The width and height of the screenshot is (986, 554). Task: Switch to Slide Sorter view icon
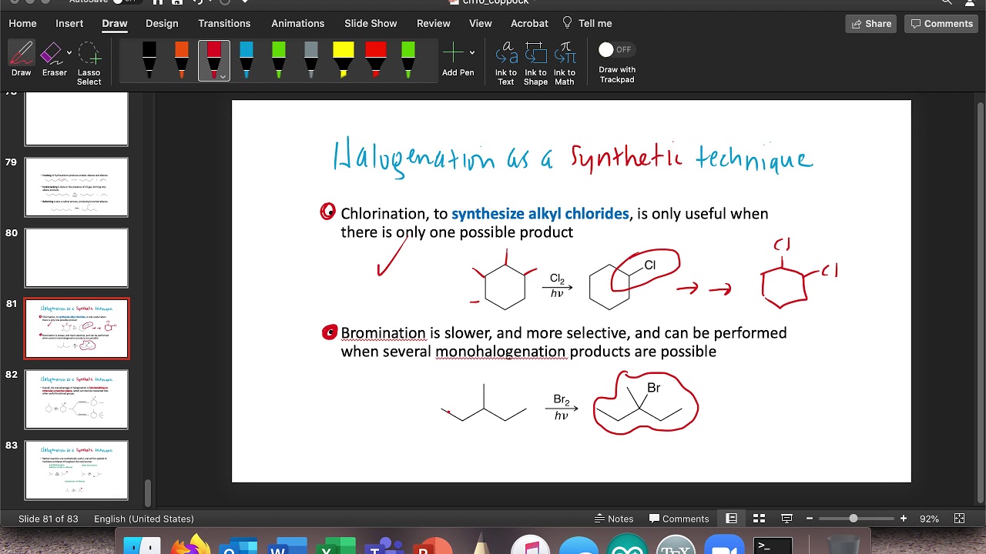[x=759, y=519]
